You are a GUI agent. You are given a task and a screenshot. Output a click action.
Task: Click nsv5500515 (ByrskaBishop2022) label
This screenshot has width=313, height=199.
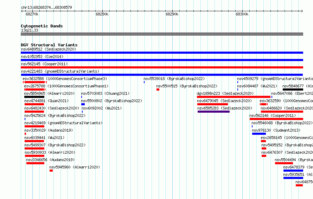(x=187, y=86)
